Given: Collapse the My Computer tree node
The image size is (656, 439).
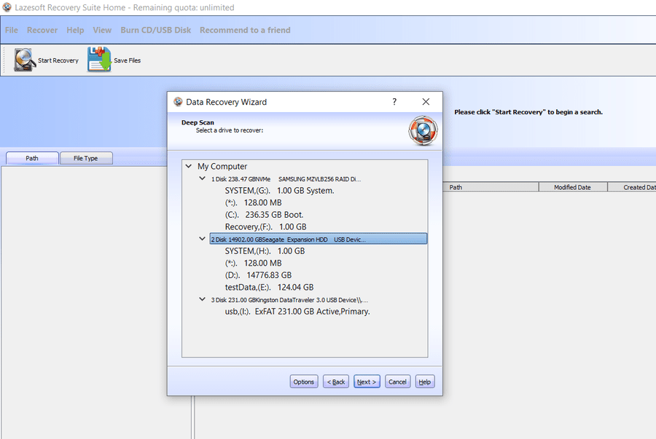Looking at the screenshot, I should point(189,166).
